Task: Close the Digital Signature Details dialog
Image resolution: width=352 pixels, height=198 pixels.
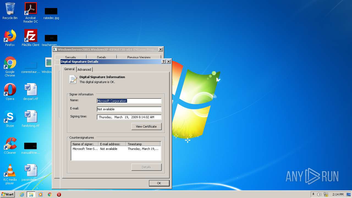Action: click(x=169, y=62)
